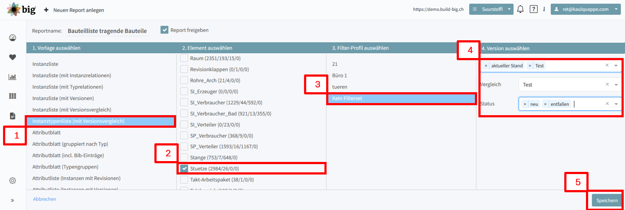The image size is (625, 210).
Task: Click the plus icon for new report
Action: coord(46,10)
